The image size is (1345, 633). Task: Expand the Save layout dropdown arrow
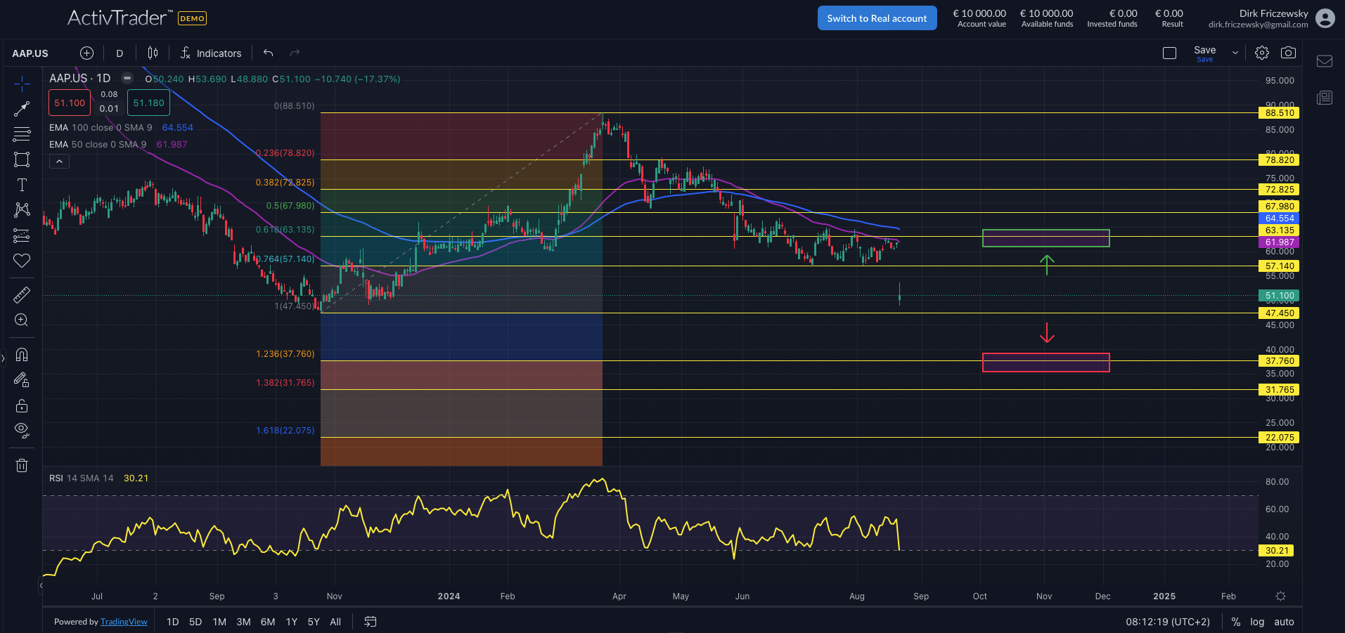(1235, 53)
